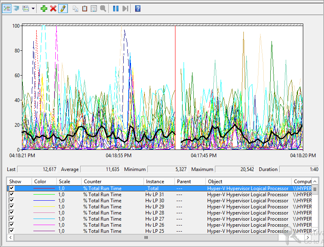The image size is (324, 247).
Task: Uncheck Show box for Hv LP 31
Action: tap(11, 194)
